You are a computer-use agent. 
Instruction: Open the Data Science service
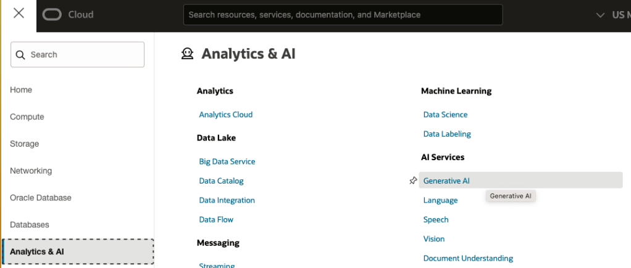point(445,115)
